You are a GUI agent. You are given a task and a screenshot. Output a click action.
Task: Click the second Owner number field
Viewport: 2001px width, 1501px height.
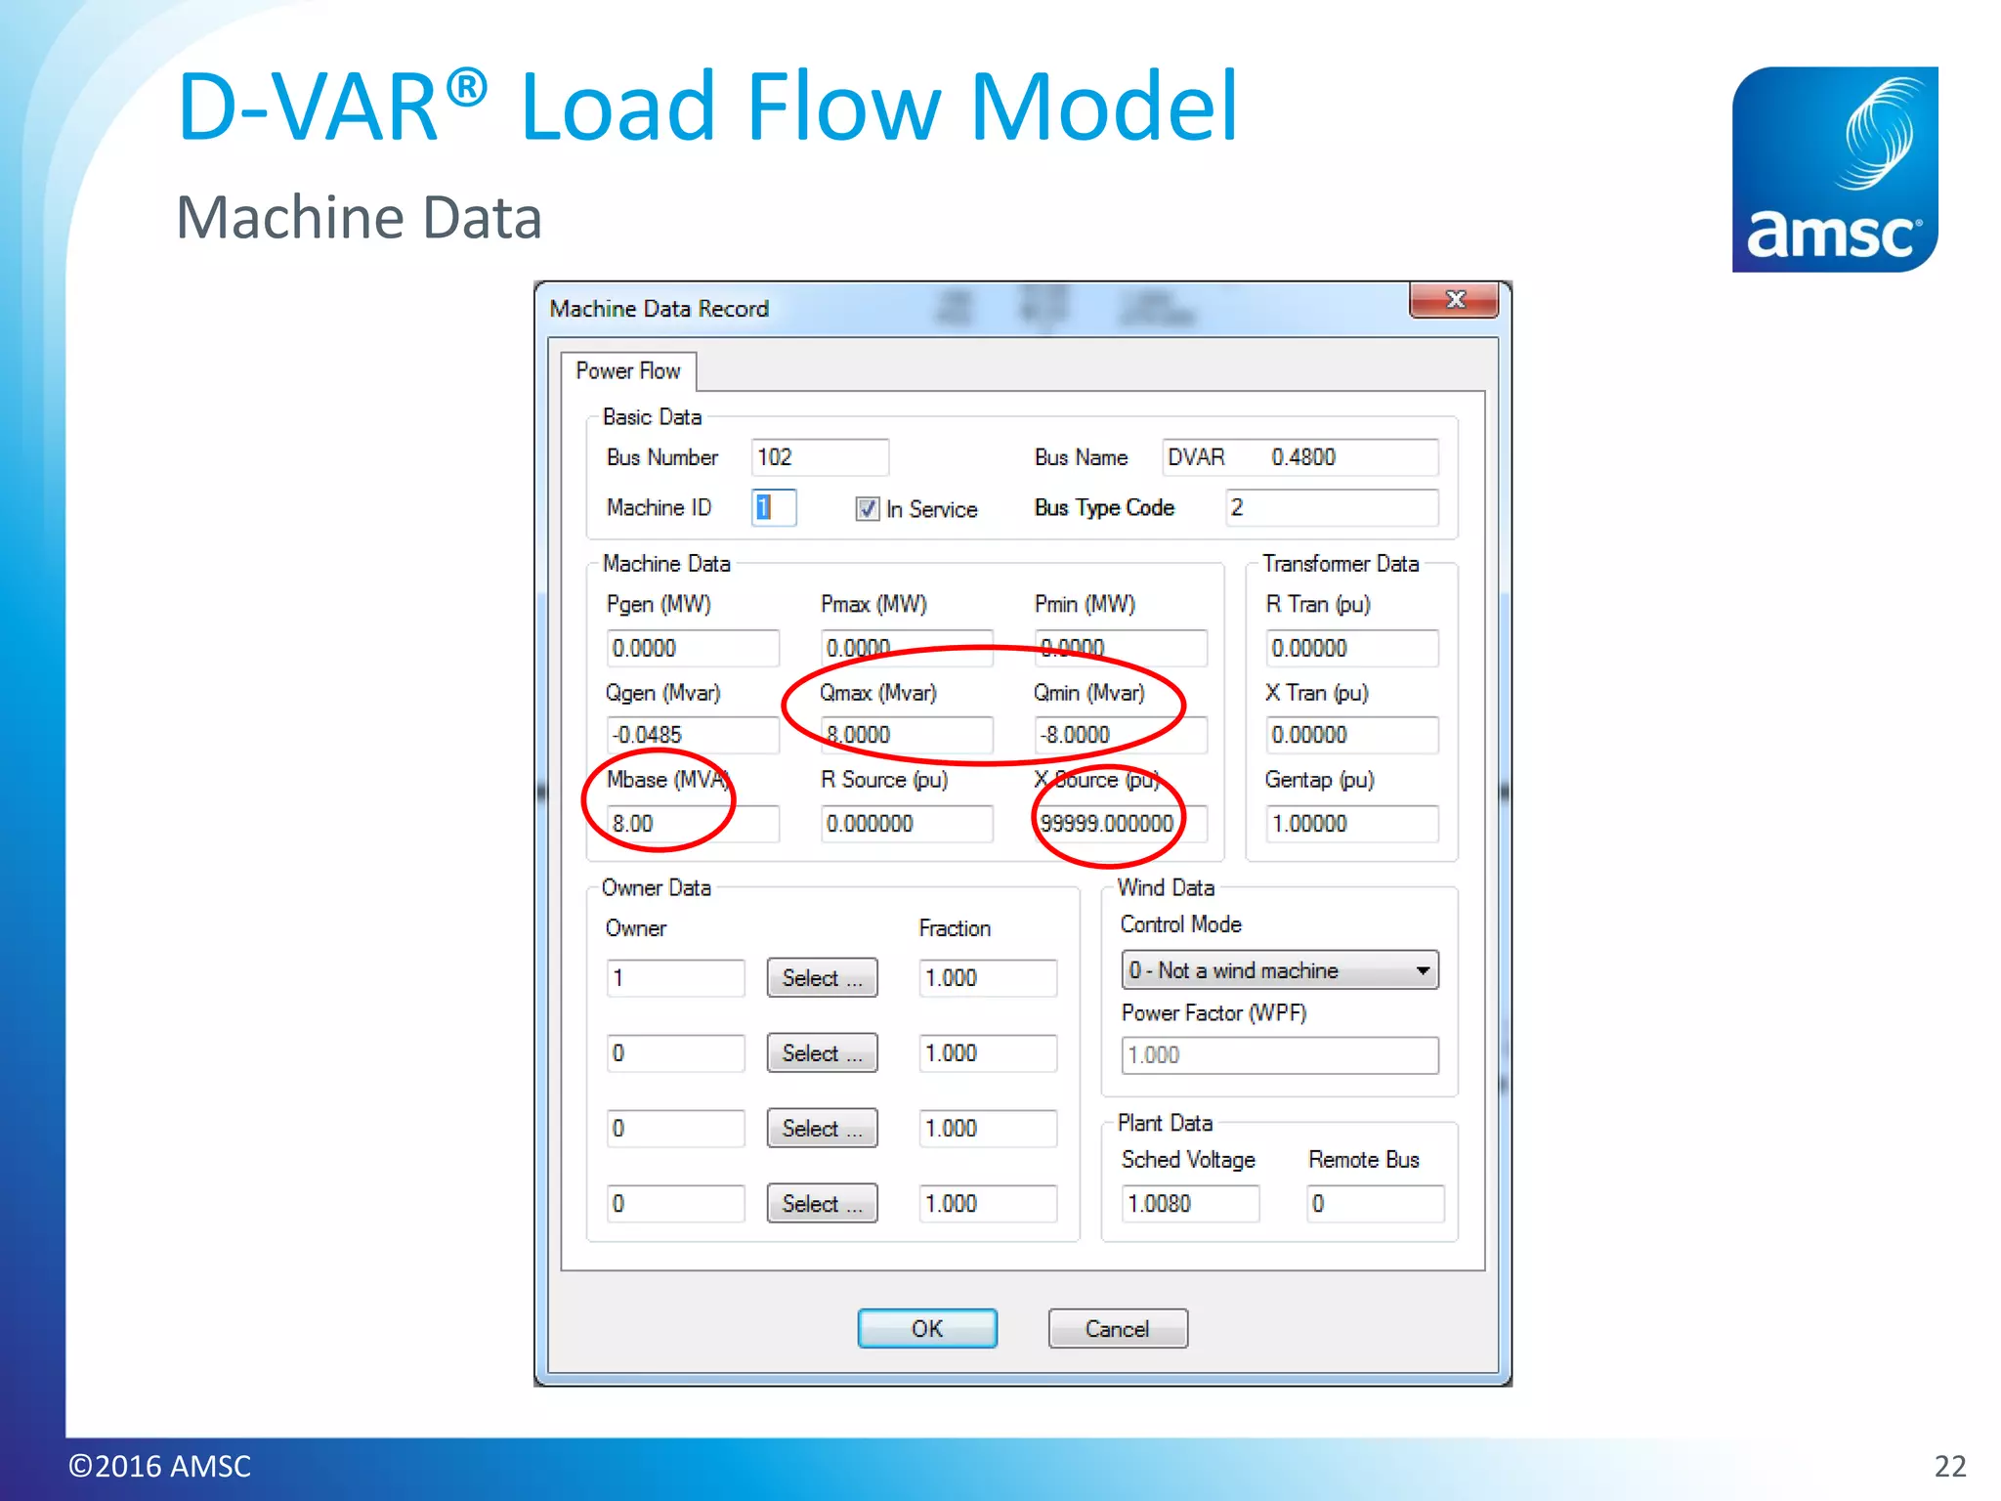point(675,1053)
